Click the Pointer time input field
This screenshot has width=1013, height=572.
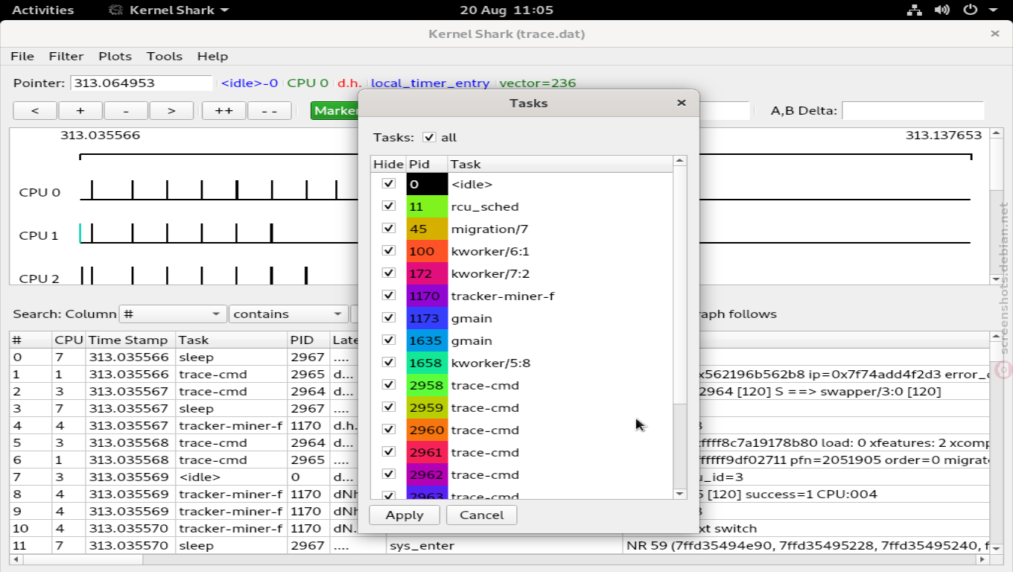[142, 83]
